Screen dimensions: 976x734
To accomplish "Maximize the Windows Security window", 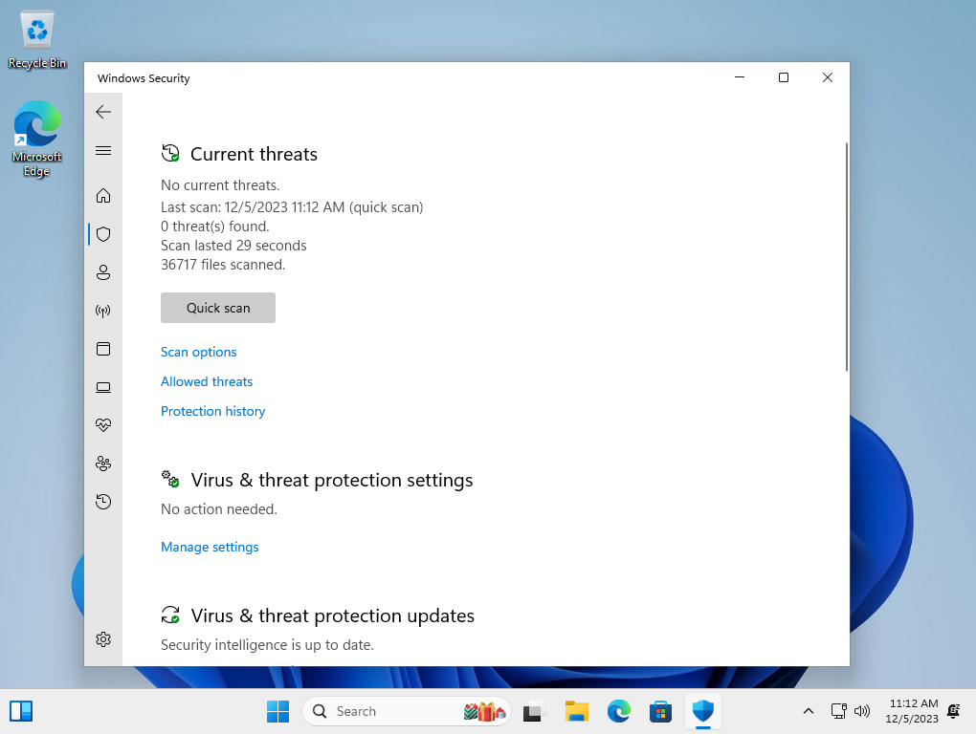I will click(784, 77).
